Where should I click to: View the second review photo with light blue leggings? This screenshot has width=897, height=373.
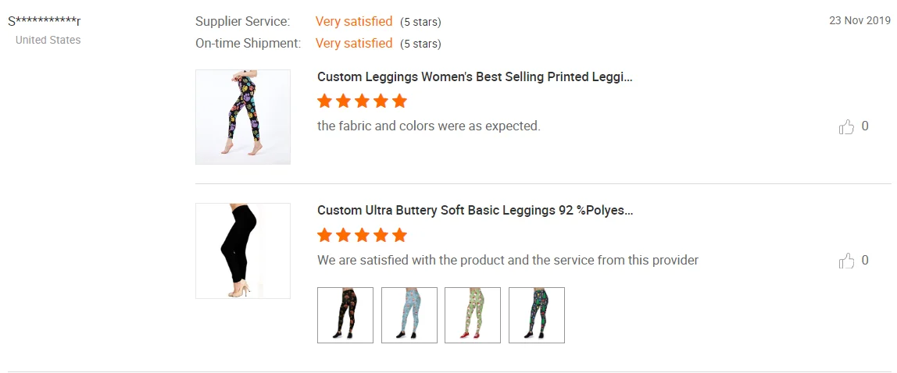(x=409, y=315)
